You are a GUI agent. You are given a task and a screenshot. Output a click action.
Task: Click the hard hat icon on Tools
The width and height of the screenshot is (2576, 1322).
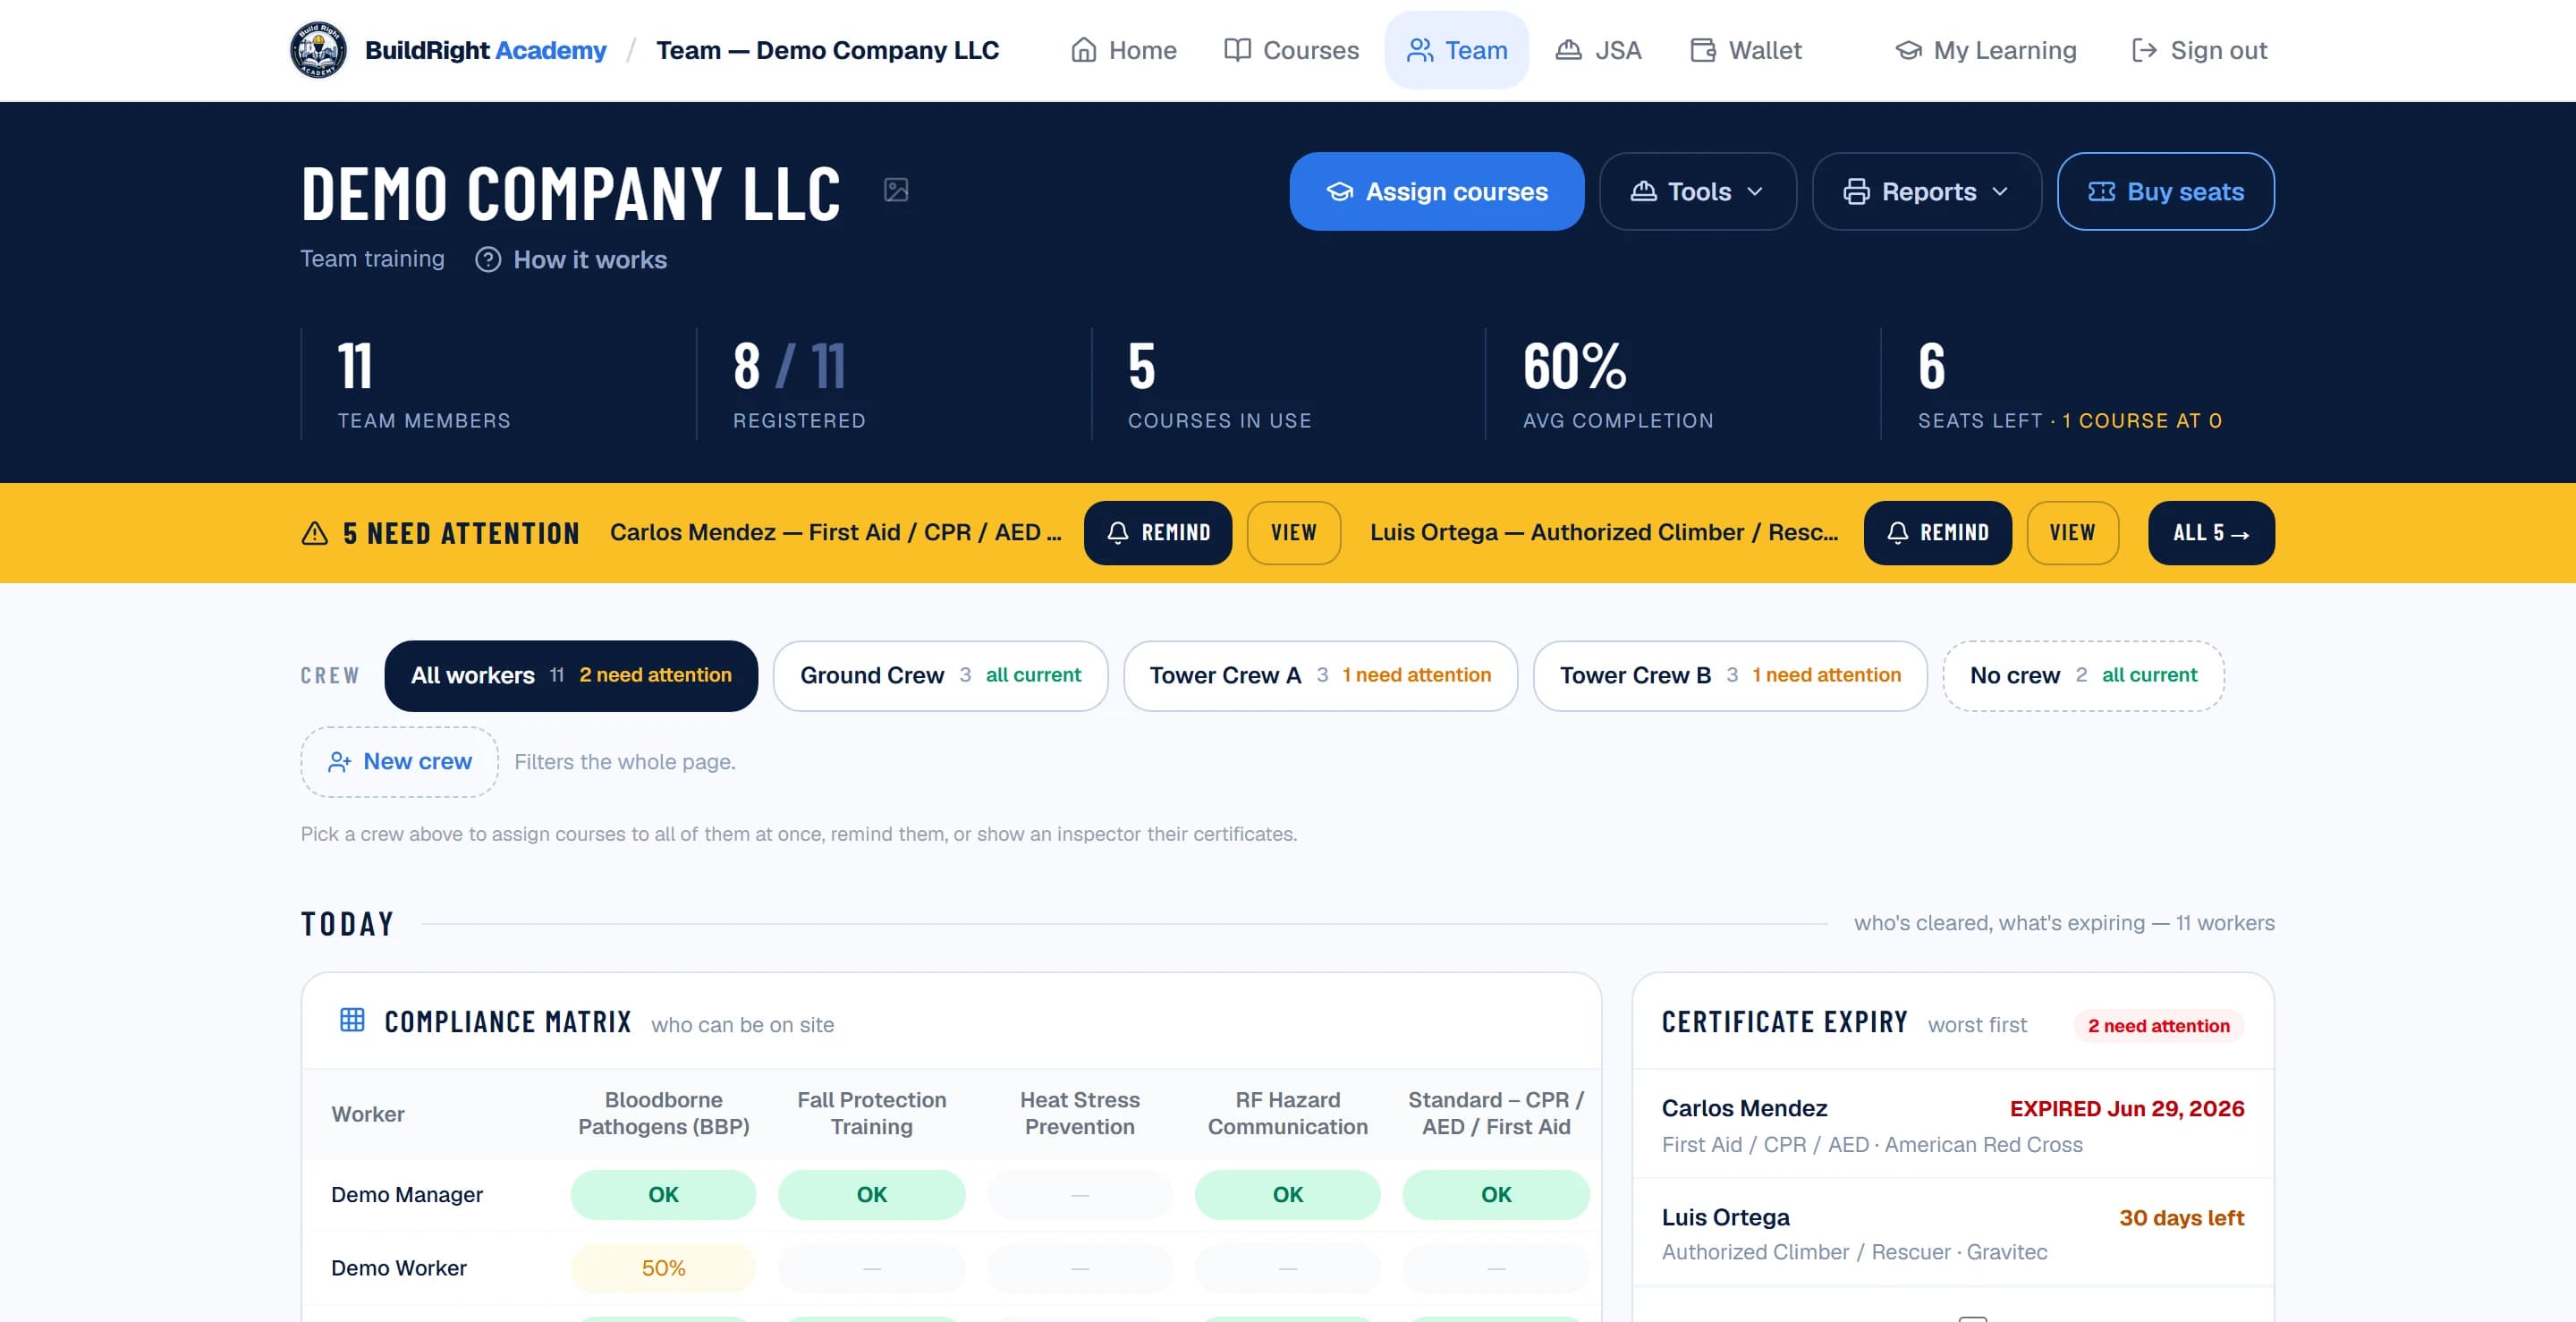coord(1643,191)
